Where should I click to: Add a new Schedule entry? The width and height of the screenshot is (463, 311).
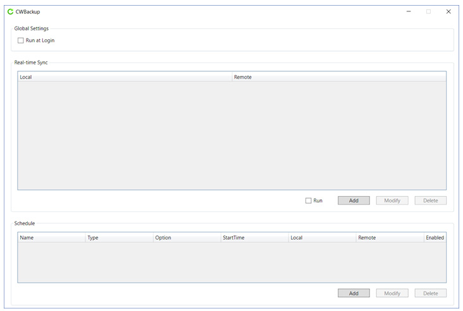[354, 293]
